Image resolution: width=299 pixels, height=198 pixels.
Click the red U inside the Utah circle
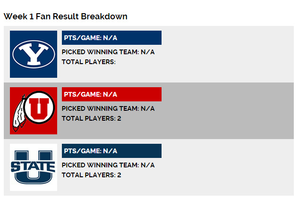pyautogui.click(x=39, y=108)
